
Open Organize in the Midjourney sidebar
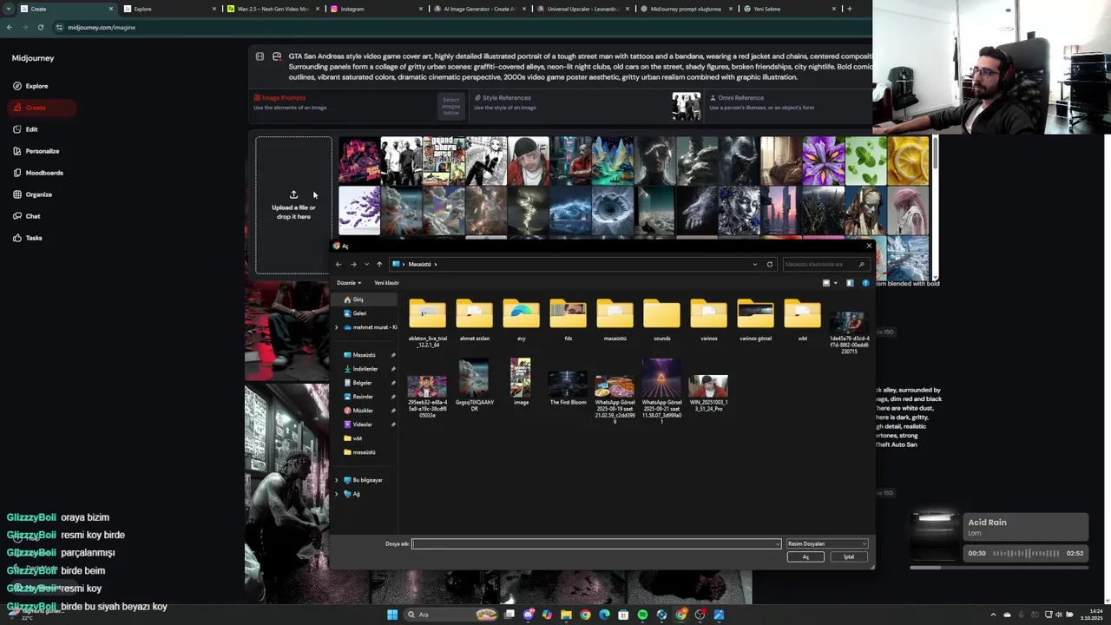[33, 194]
